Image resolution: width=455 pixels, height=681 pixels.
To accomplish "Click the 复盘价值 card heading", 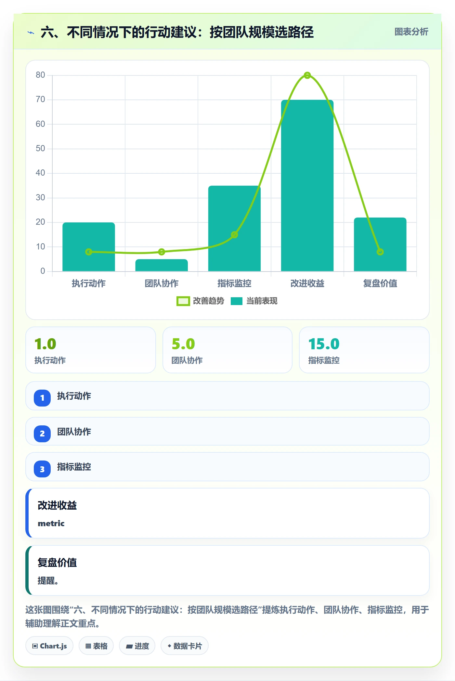I will pyautogui.click(x=57, y=563).
